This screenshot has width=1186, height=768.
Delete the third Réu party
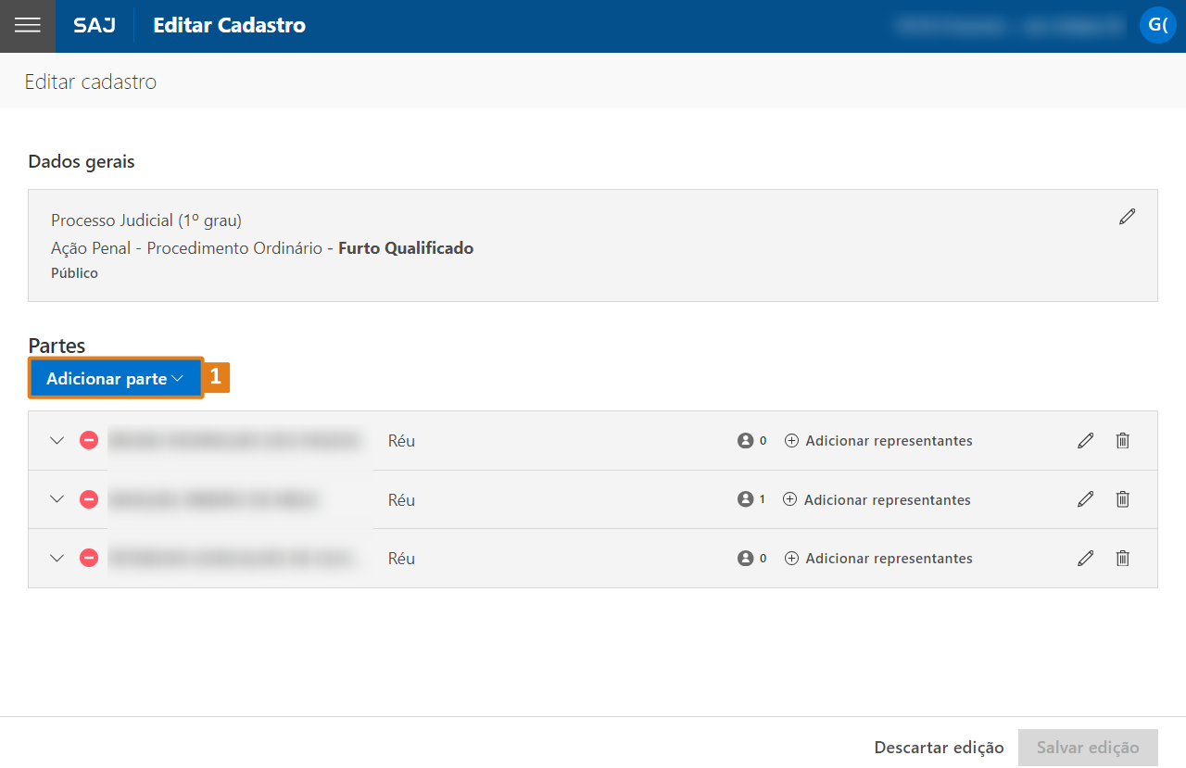click(1122, 559)
